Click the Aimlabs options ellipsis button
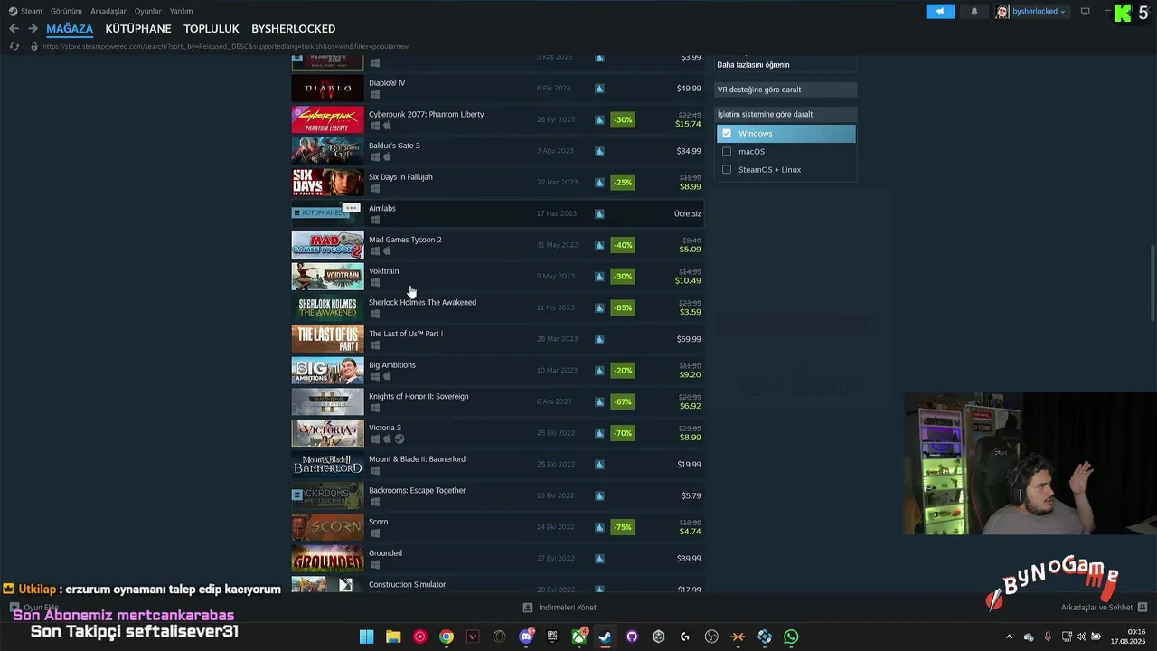Viewport: 1157px width, 651px height. 351,208
